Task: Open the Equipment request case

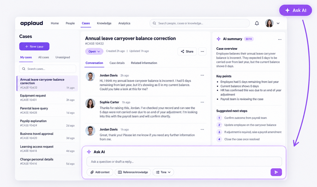Action: (x=47, y=98)
